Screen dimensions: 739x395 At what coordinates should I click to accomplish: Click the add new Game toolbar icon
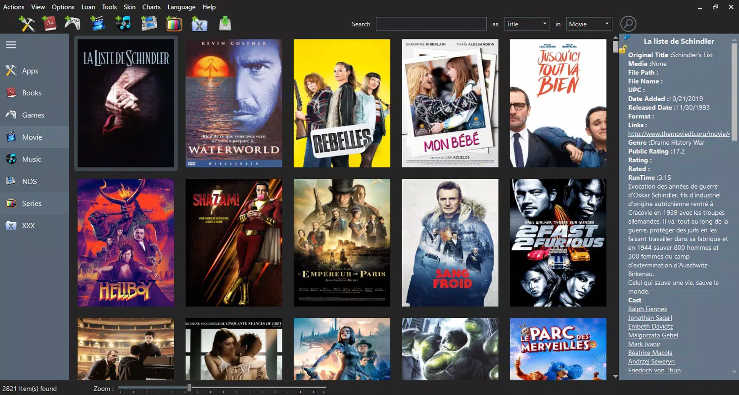pos(72,23)
